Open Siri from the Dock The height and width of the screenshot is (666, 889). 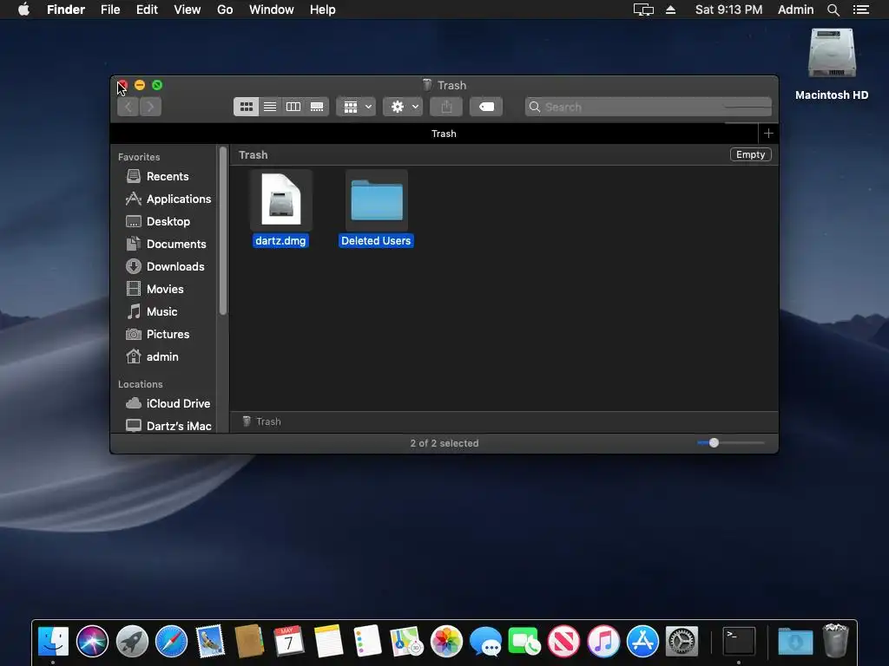tap(92, 641)
